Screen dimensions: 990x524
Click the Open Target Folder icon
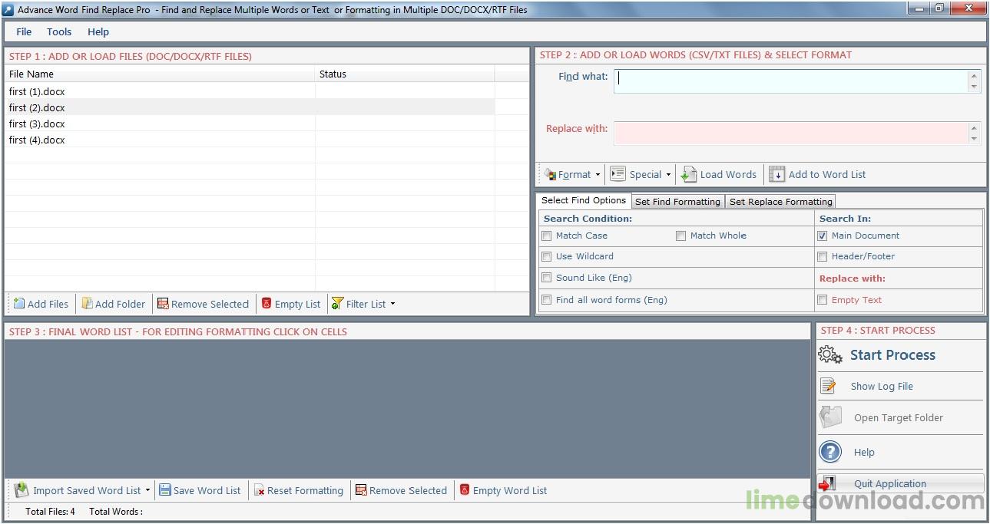(830, 417)
